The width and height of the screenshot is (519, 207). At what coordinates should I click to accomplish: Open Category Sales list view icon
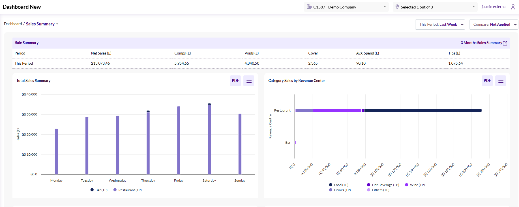click(500, 81)
